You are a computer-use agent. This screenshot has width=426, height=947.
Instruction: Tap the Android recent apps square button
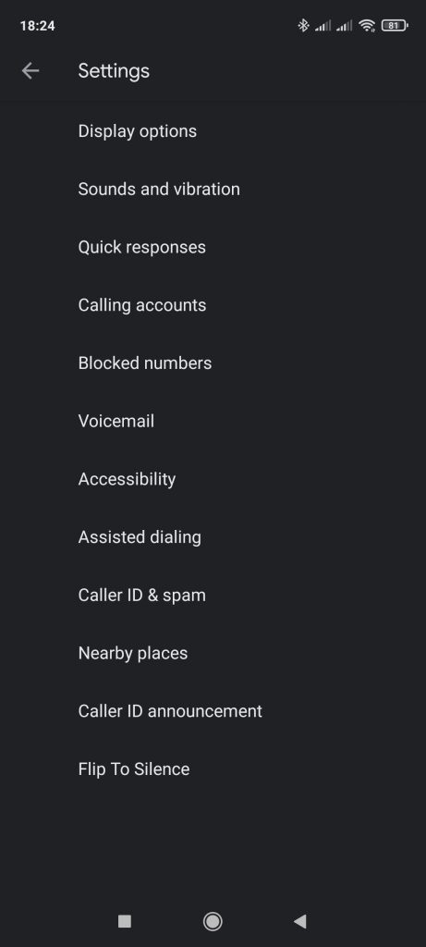click(x=125, y=920)
